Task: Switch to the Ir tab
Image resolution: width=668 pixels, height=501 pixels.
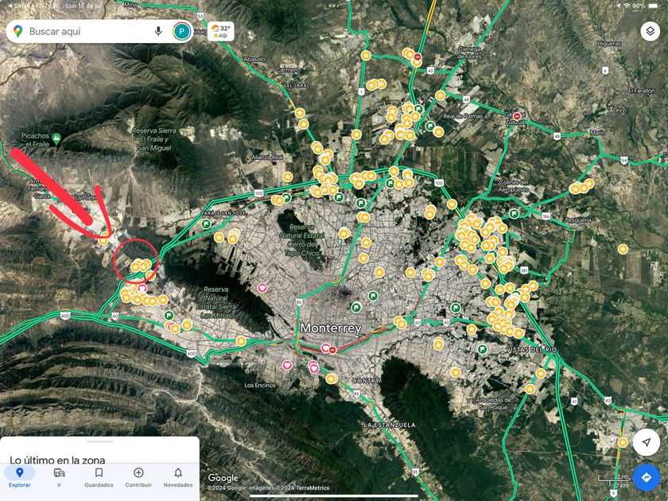Action: [59, 477]
